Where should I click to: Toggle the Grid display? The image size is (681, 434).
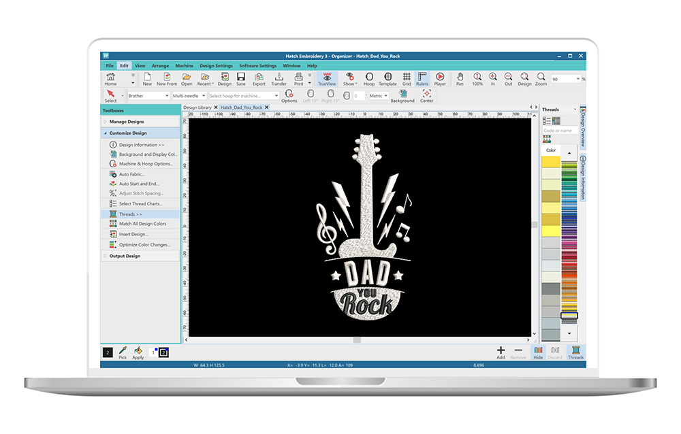[407, 79]
